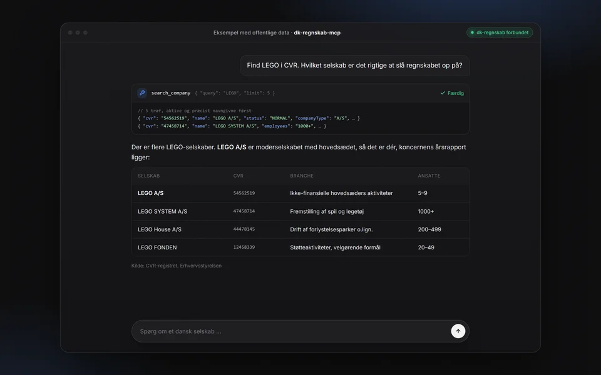Click the red window dot
Screen dimensions: 601x375
pyautogui.click(x=70, y=32)
